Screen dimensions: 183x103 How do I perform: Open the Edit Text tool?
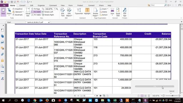63,12
